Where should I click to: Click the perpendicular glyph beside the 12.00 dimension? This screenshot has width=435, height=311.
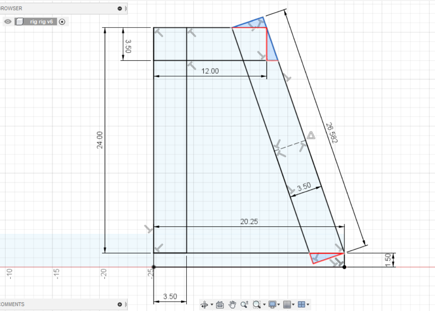(192, 66)
